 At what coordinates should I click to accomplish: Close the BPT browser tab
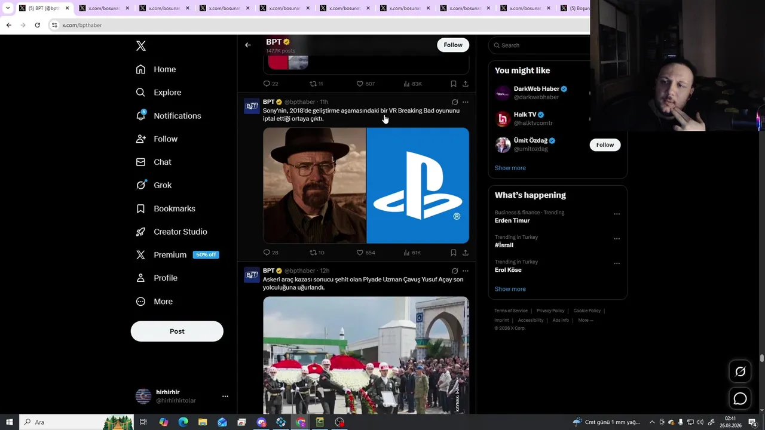pyautogui.click(x=67, y=8)
